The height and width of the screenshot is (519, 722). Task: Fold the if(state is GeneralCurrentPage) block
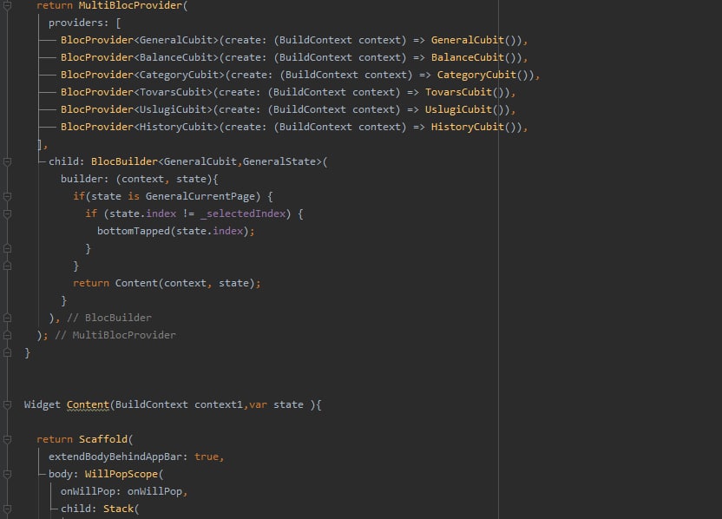tap(7, 197)
